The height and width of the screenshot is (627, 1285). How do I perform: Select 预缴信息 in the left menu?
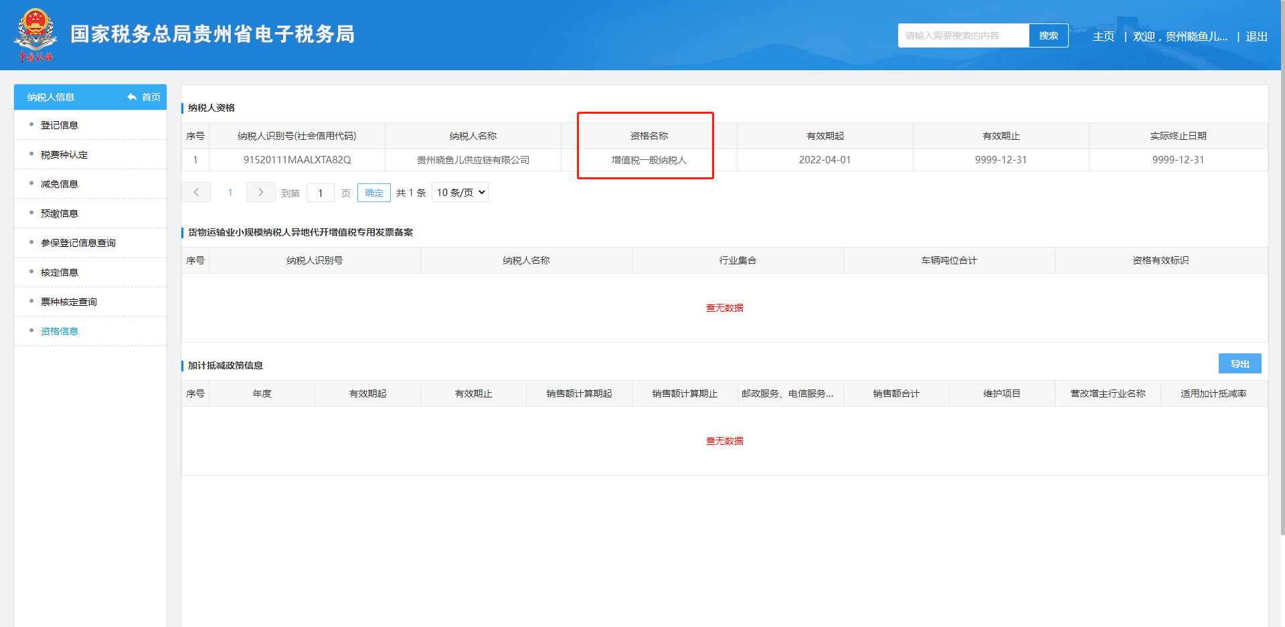pyautogui.click(x=60, y=213)
